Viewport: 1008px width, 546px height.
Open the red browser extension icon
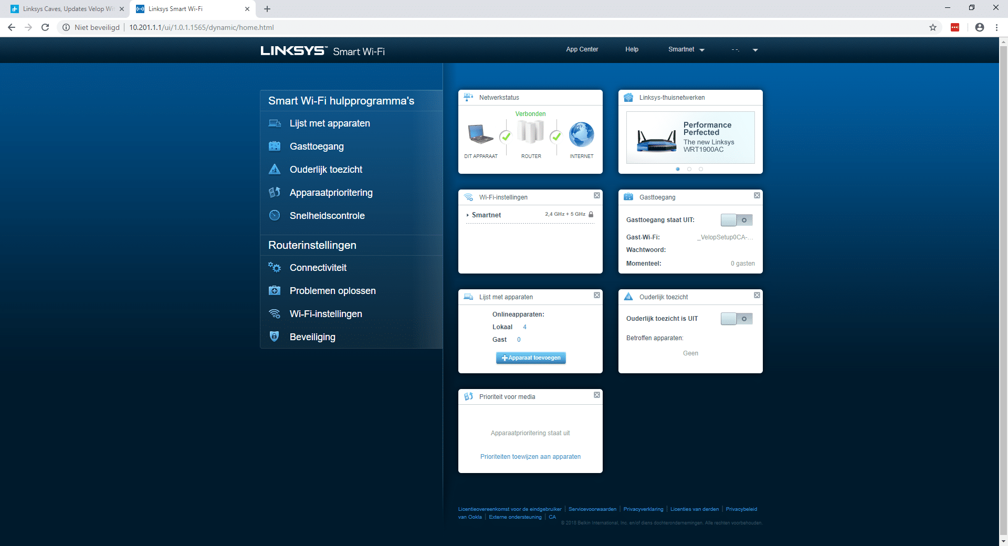[x=955, y=27]
